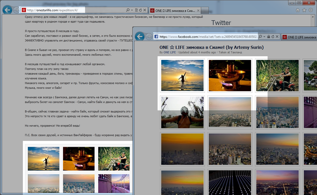Click scroll-up arrow of the onestarlife page

(x=313, y=17)
